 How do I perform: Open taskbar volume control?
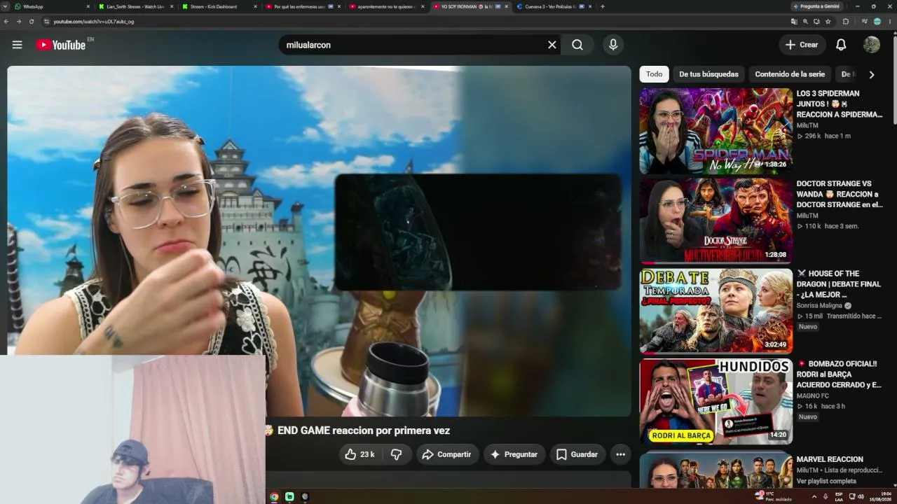pyautogui.click(x=861, y=496)
